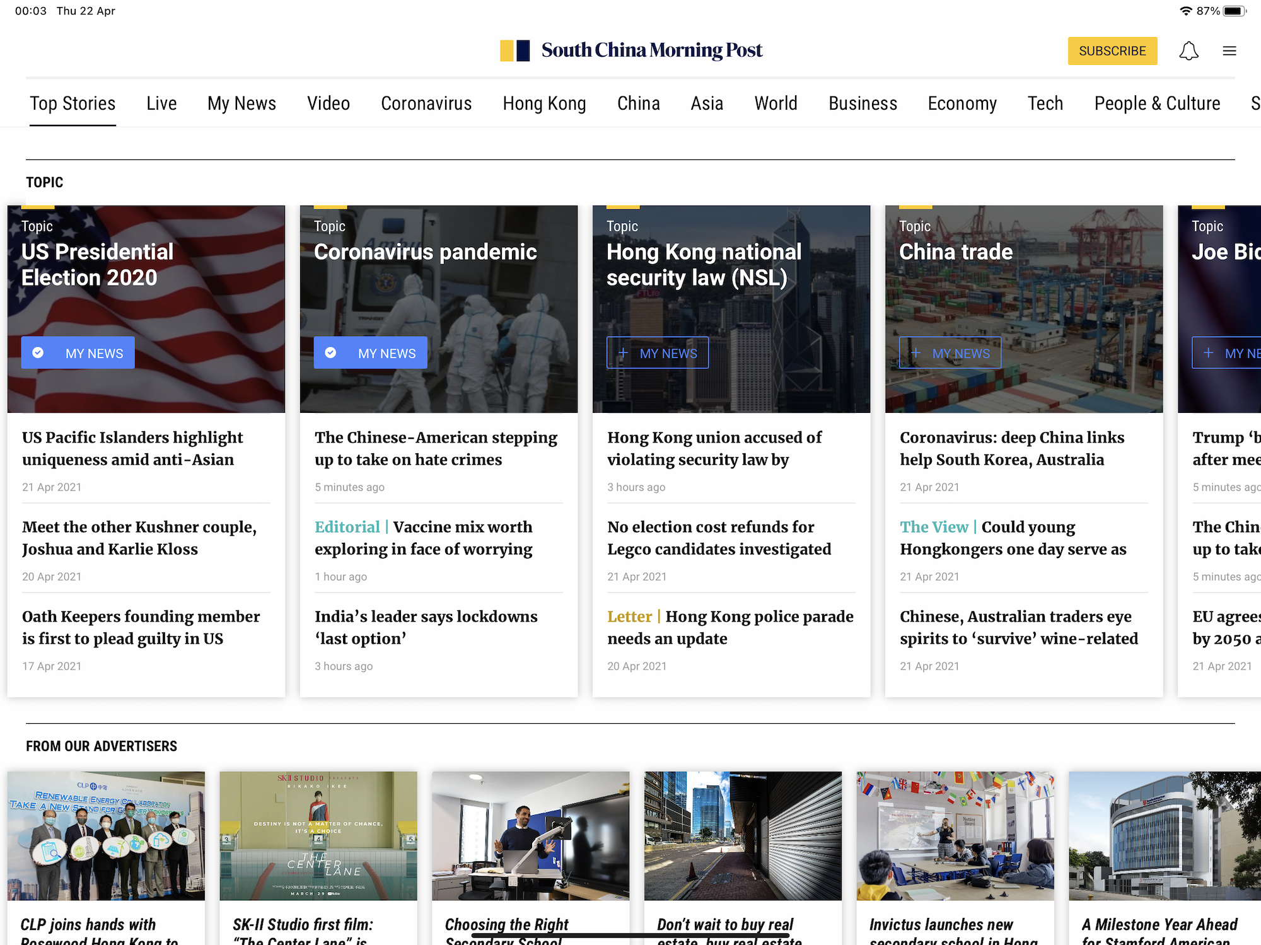Tap the '17 Apr 2021' article date
Screen dimensions: 1261x945
pyautogui.click(x=52, y=666)
